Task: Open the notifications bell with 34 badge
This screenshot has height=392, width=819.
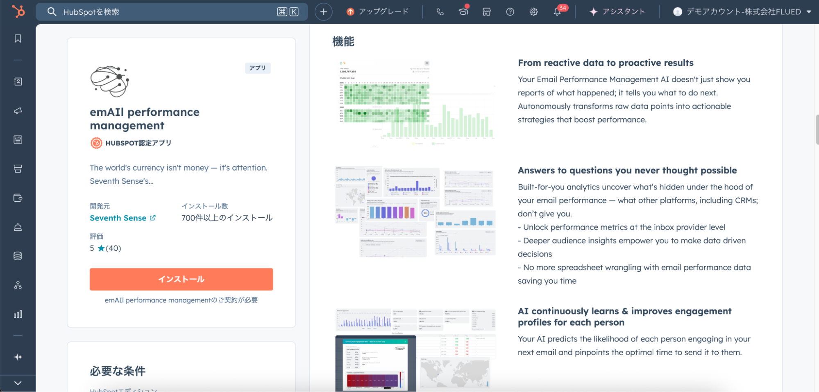Action: pyautogui.click(x=557, y=12)
